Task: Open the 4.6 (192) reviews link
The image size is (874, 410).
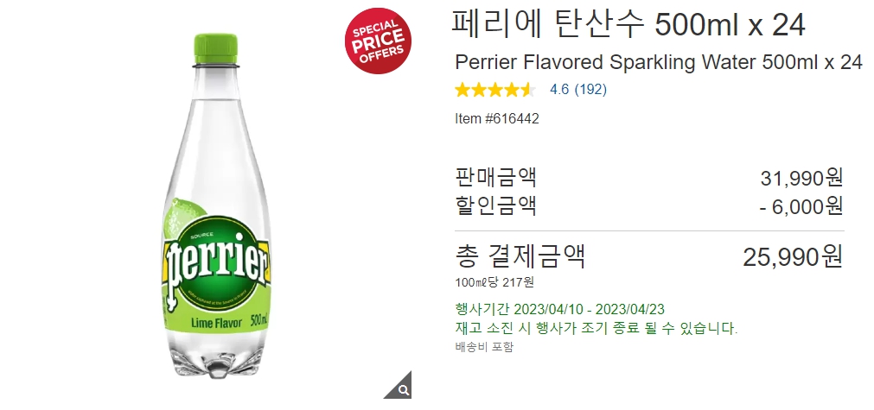Action: pos(578,90)
